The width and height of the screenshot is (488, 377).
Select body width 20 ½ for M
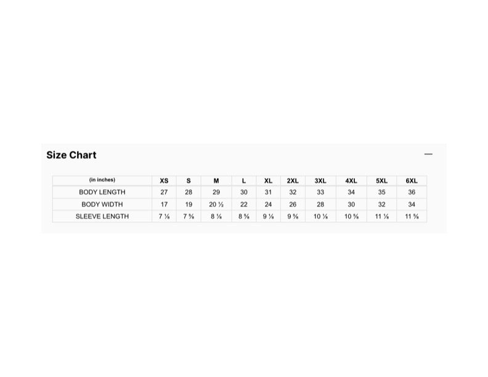(x=216, y=205)
